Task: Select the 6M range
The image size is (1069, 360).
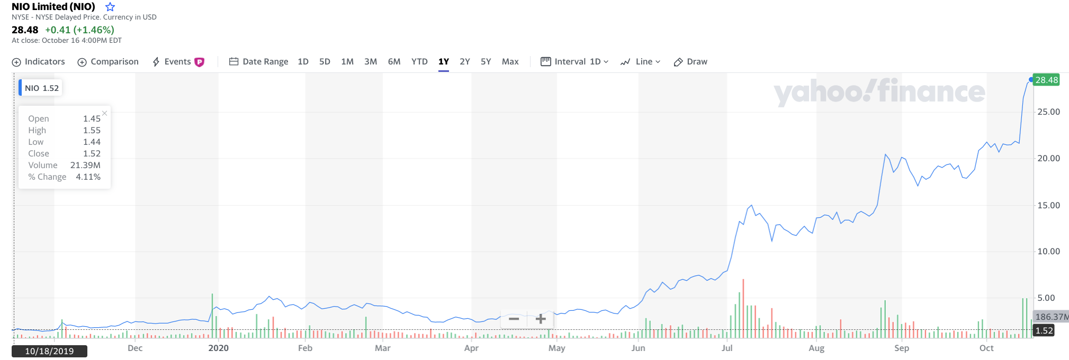Action: tap(394, 62)
